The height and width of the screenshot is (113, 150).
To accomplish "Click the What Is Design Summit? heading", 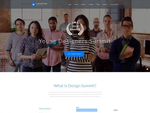I will click(75, 86).
